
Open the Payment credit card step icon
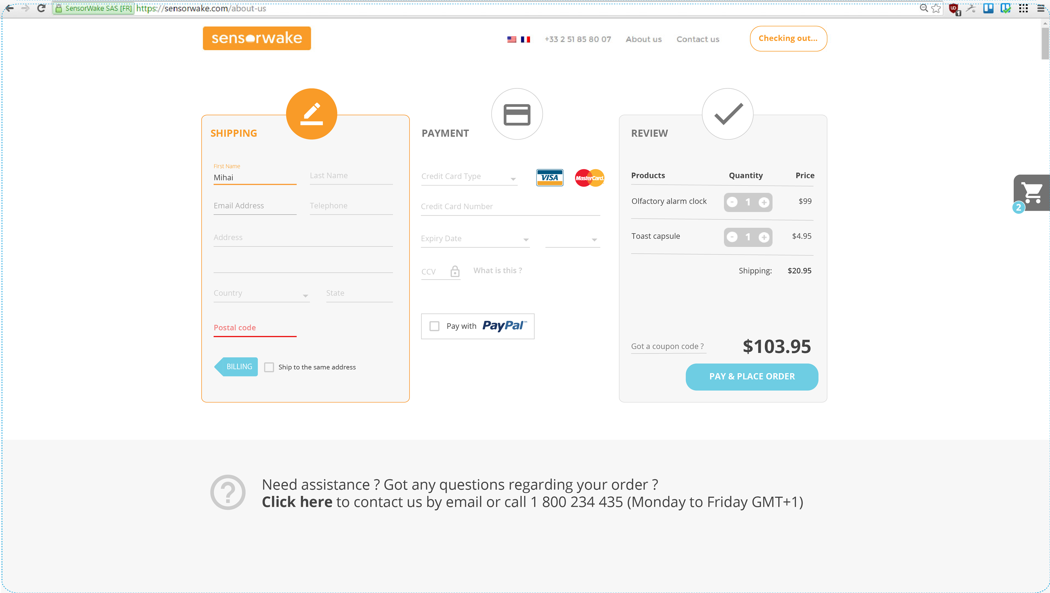click(517, 114)
